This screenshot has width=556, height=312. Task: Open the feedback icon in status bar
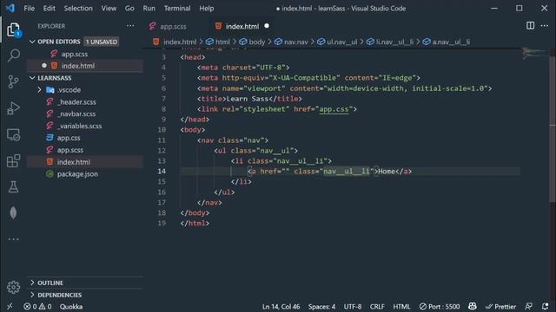pyautogui.click(x=528, y=306)
